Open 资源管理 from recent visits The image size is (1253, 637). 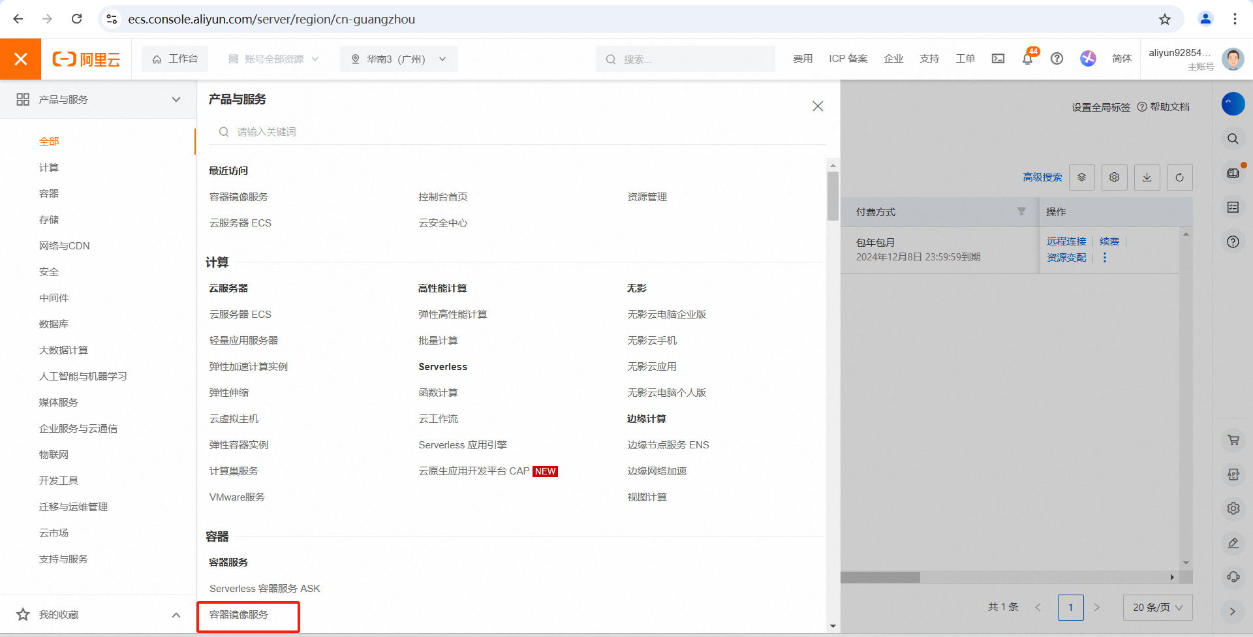(647, 196)
